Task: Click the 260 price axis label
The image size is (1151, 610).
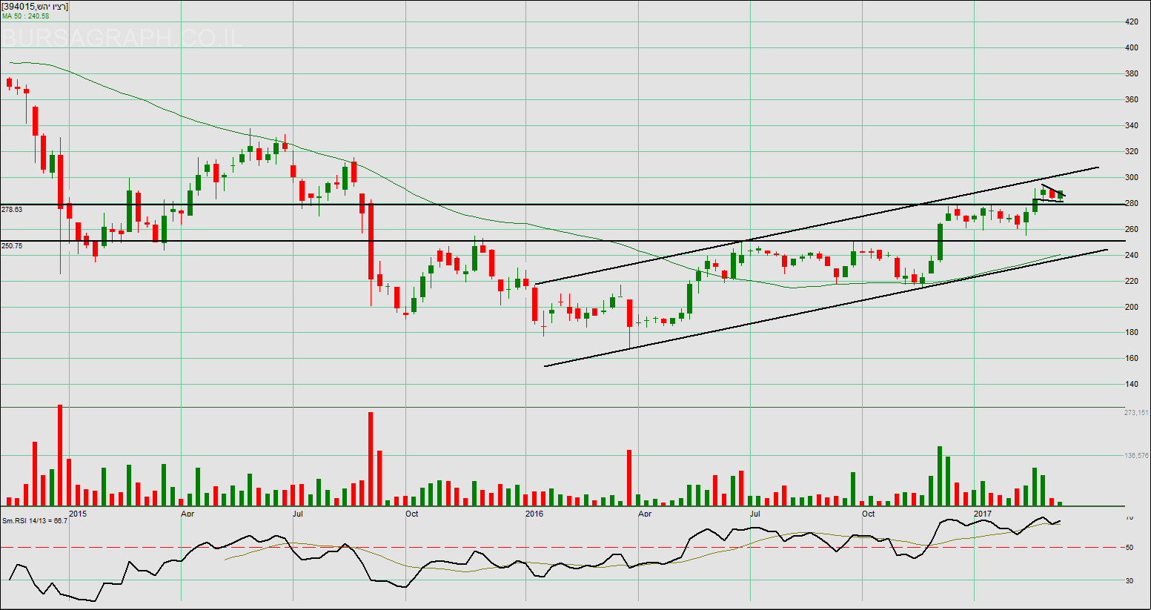Action: pos(1132,230)
